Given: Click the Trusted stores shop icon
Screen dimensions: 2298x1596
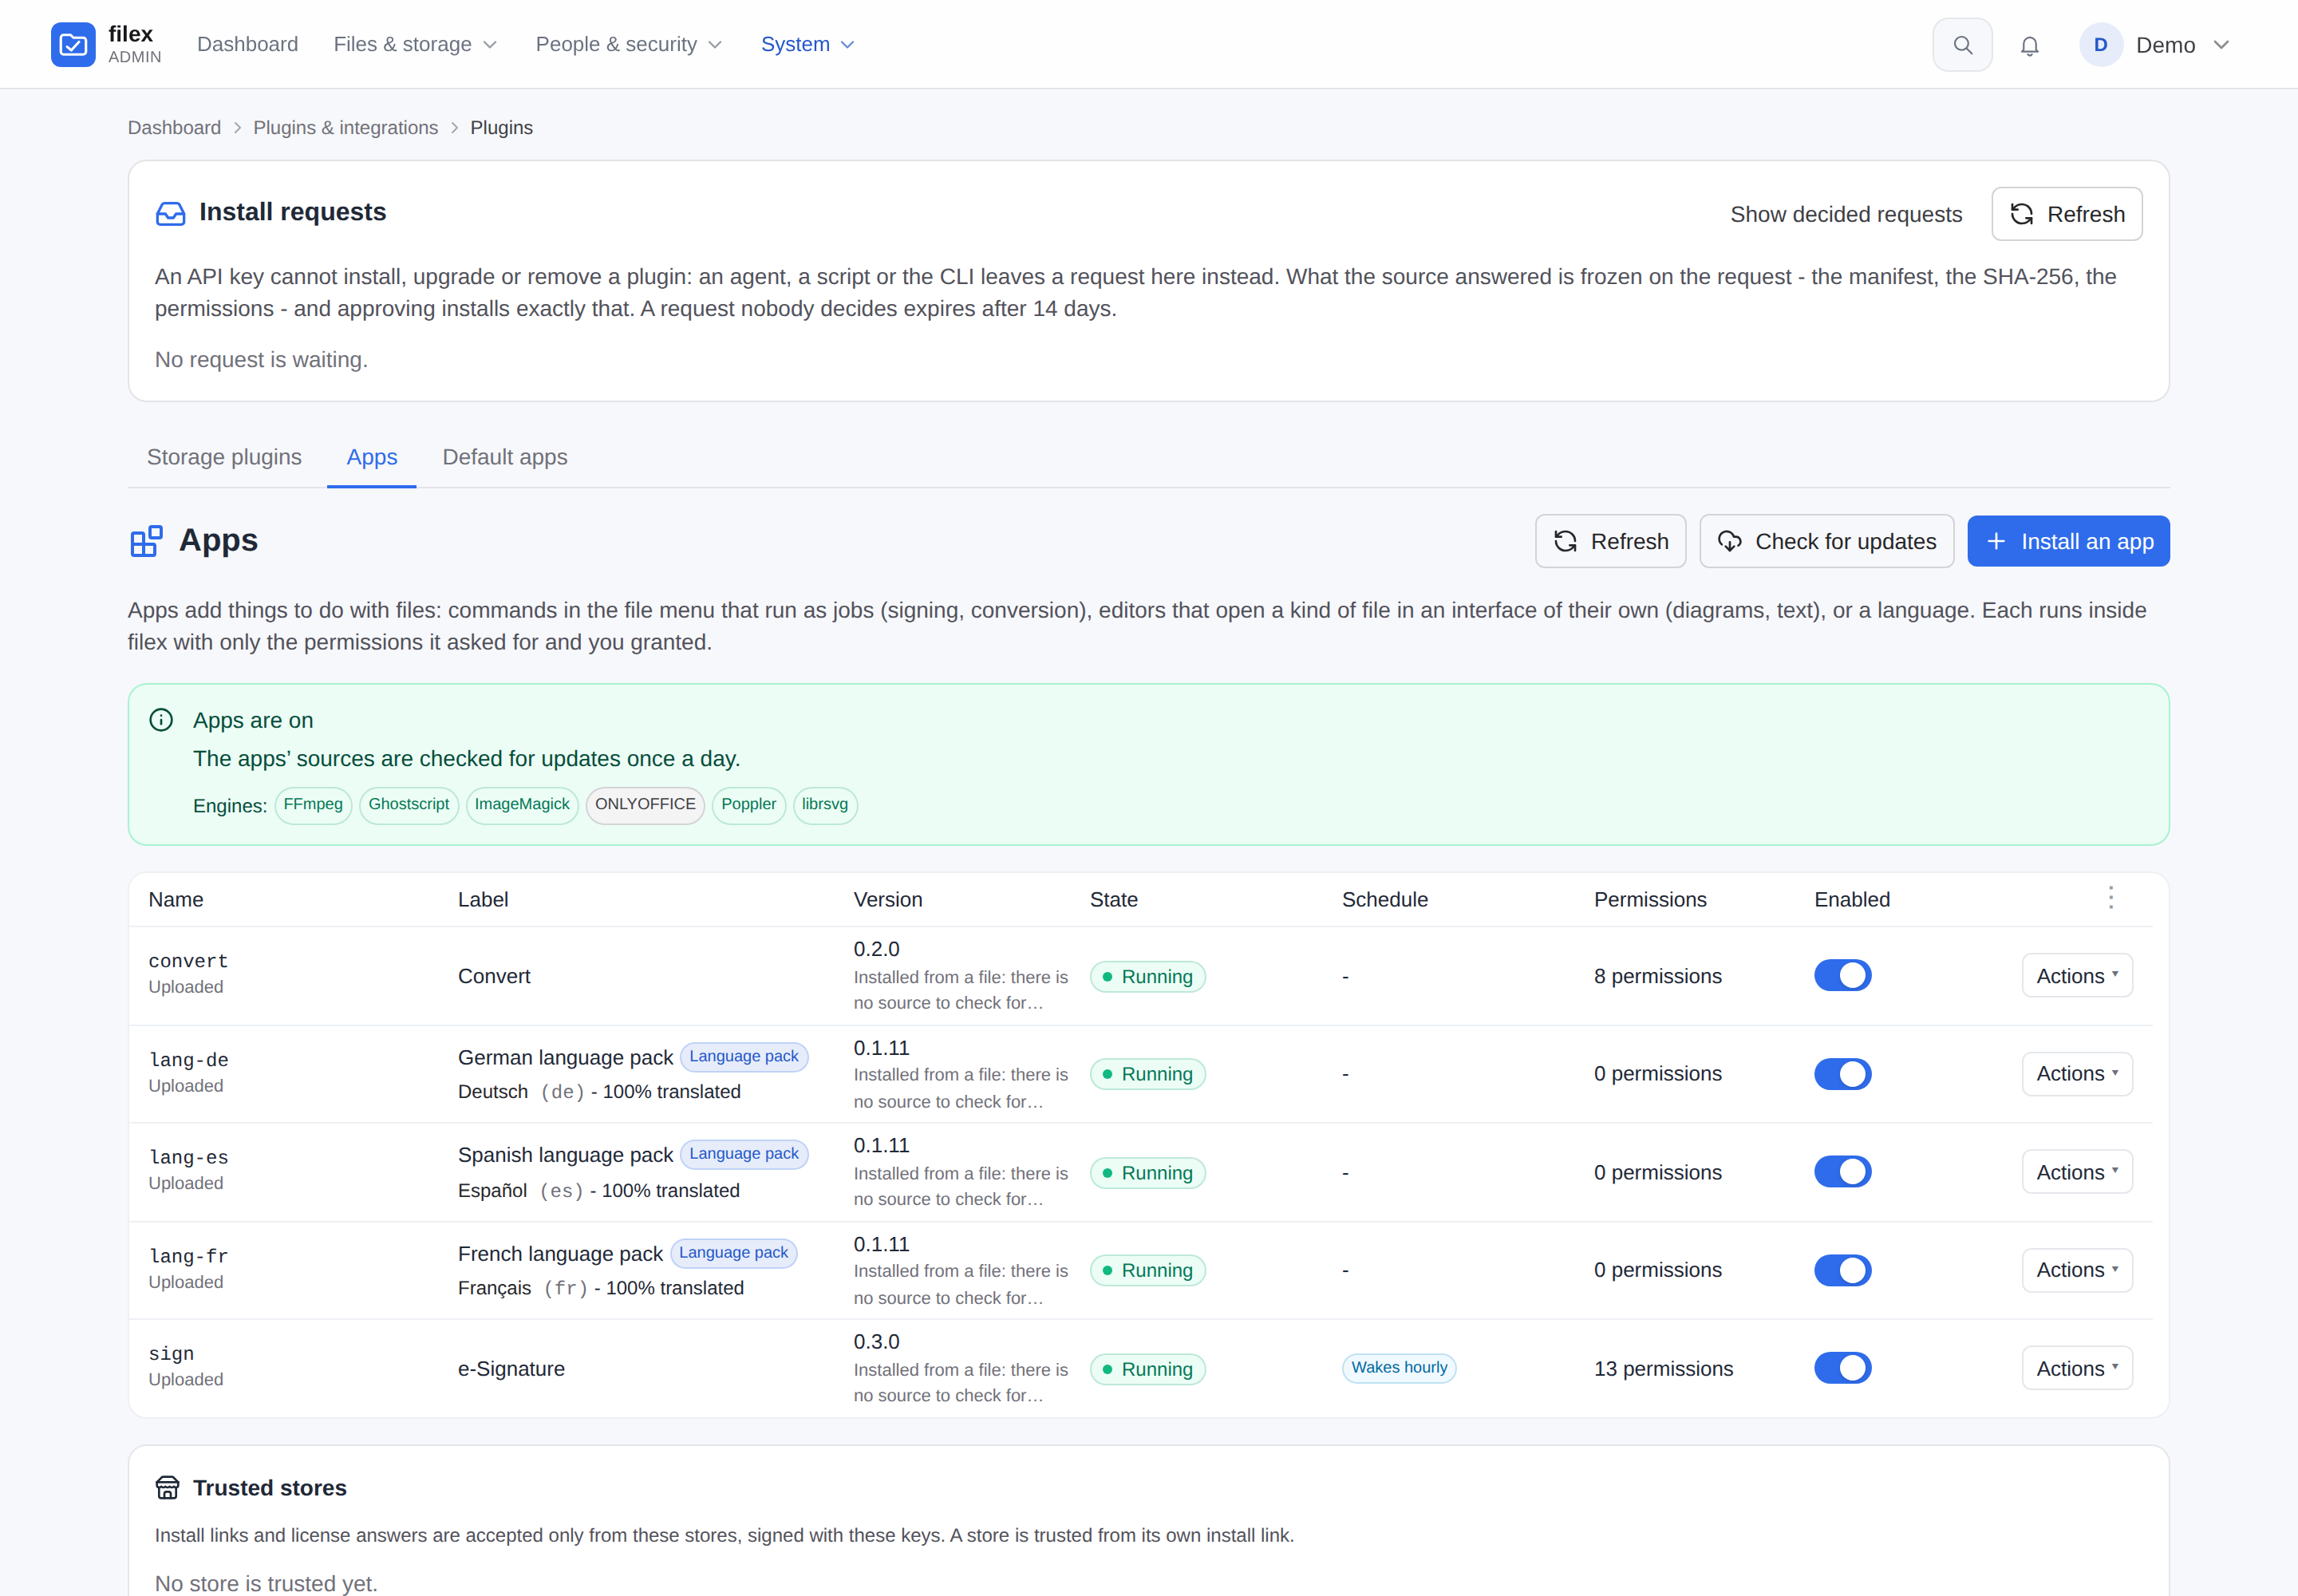Looking at the screenshot, I should 168,1487.
